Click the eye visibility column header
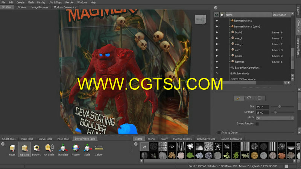 [x=217, y=15]
